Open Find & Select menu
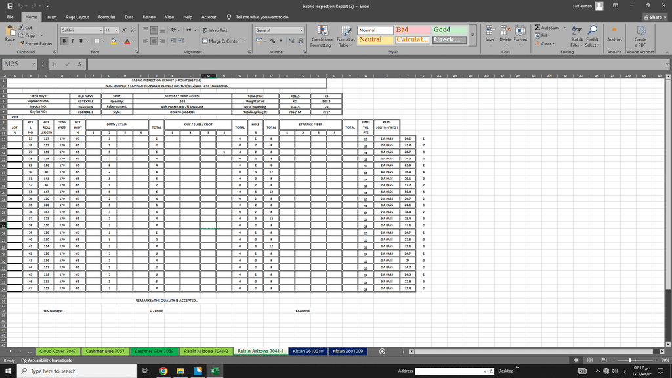Screen dimensions: 672x378 [x=592, y=36]
